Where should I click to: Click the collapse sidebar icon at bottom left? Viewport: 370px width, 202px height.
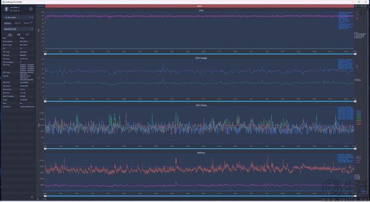pos(32,197)
